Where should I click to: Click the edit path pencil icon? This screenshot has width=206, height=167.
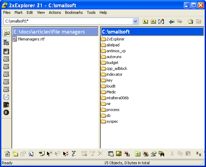coord(161,21)
